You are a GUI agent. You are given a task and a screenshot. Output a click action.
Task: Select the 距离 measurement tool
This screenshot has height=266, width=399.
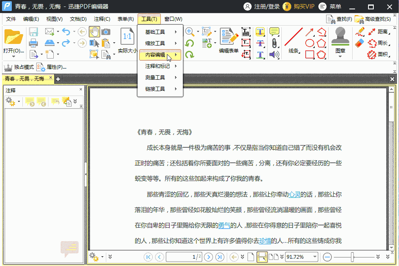379,32
